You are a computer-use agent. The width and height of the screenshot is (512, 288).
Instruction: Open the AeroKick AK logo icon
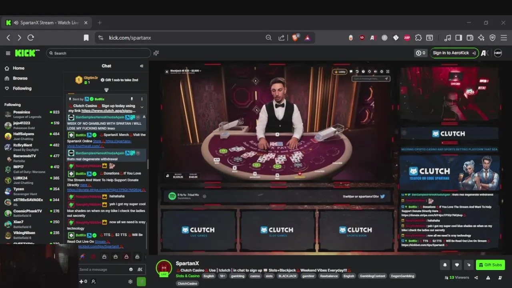(485, 53)
